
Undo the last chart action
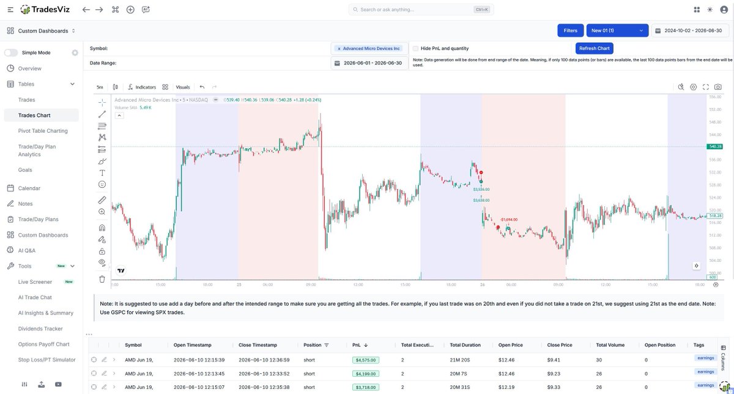tap(202, 87)
